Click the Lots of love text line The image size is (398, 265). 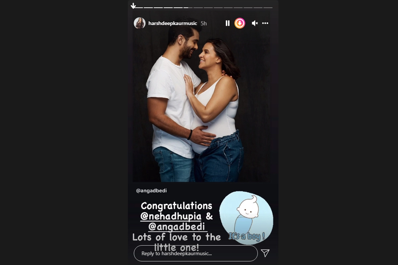pyautogui.click(x=176, y=237)
